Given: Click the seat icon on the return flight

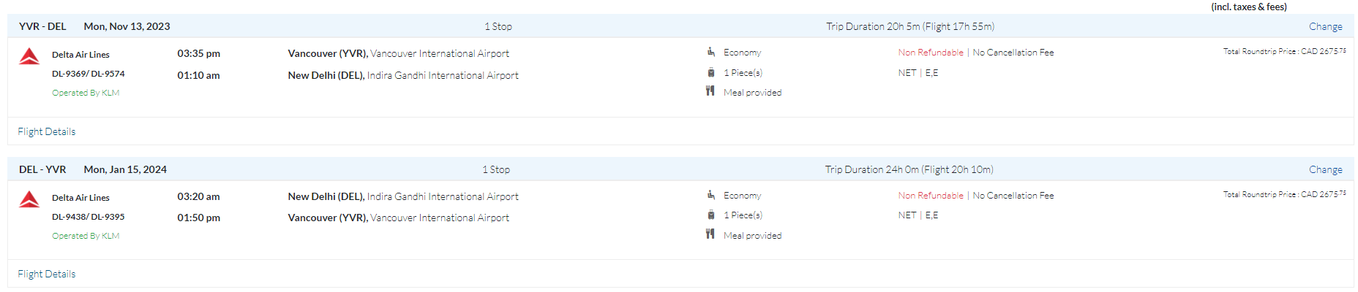Looking at the screenshot, I should point(710,195).
